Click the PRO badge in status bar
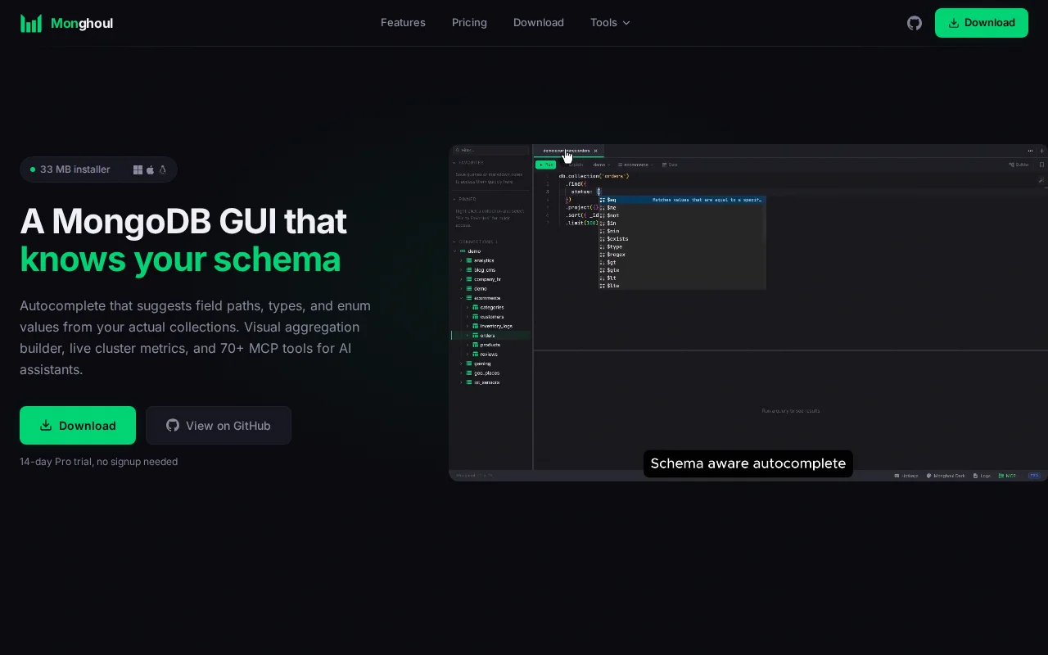Image resolution: width=1048 pixels, height=655 pixels. tap(1034, 476)
